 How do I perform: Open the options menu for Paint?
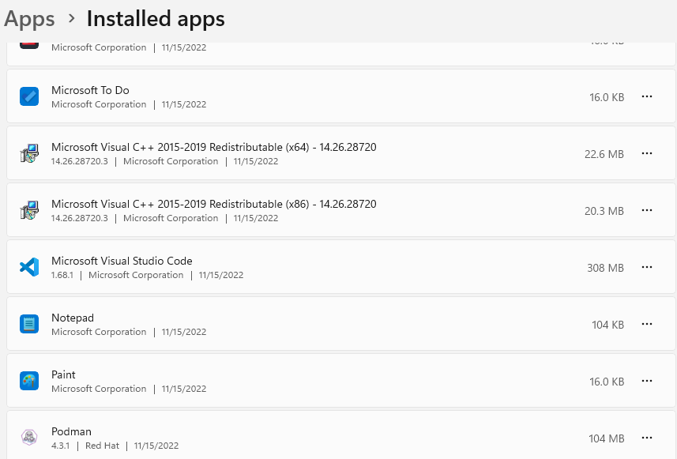pyautogui.click(x=647, y=381)
